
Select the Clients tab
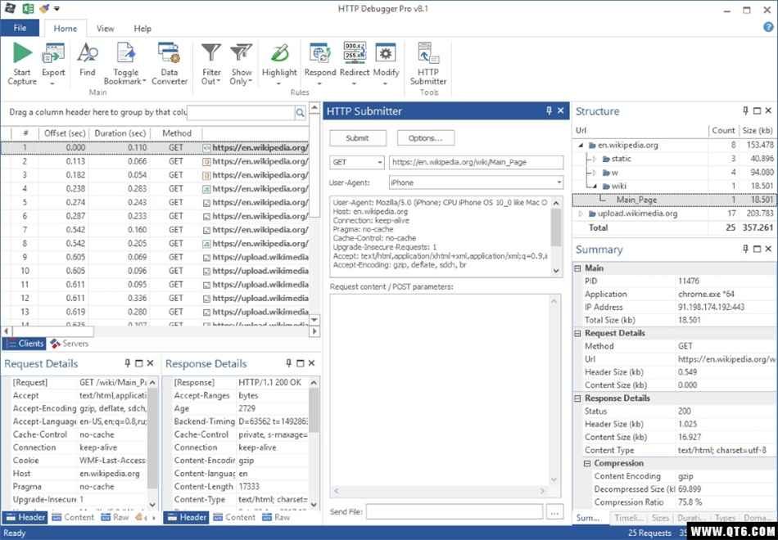(x=25, y=343)
